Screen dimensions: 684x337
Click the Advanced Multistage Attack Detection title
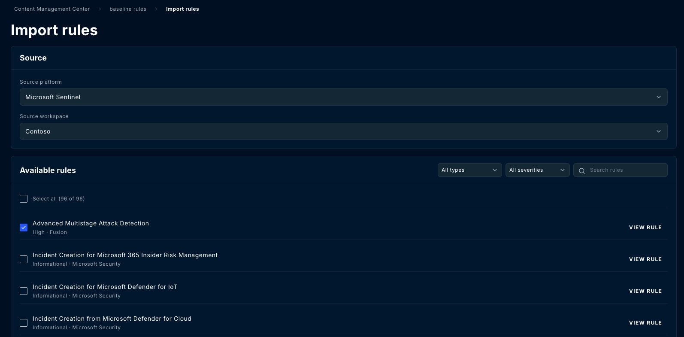pyautogui.click(x=91, y=223)
